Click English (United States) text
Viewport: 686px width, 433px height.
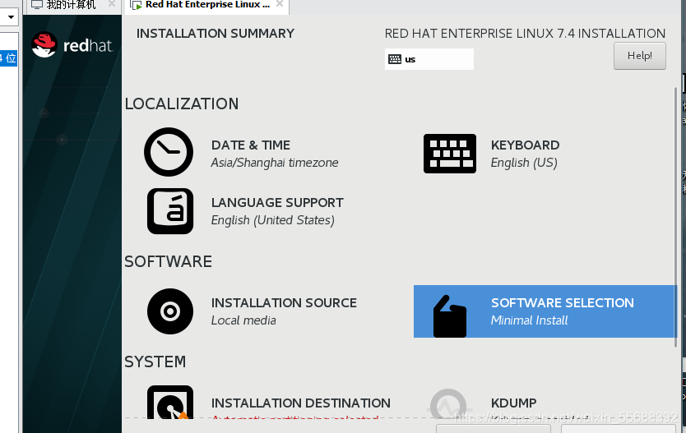[x=273, y=220]
